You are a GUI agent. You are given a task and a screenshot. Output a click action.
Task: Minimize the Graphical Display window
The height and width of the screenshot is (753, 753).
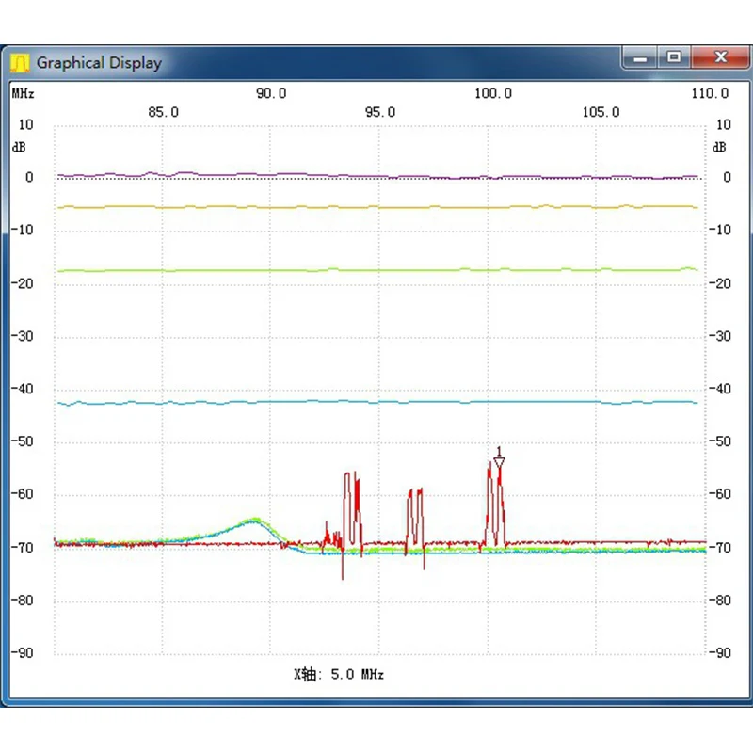pyautogui.click(x=640, y=58)
